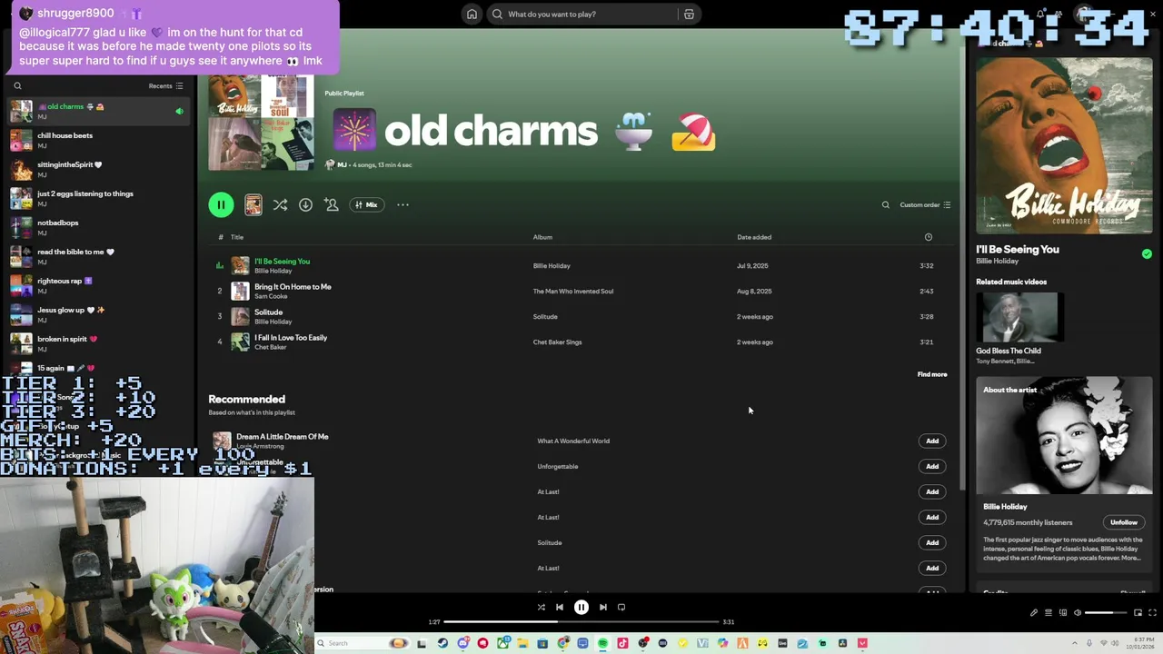Download the old charms playlist
Viewport: 1163px width, 654px height.
305,204
